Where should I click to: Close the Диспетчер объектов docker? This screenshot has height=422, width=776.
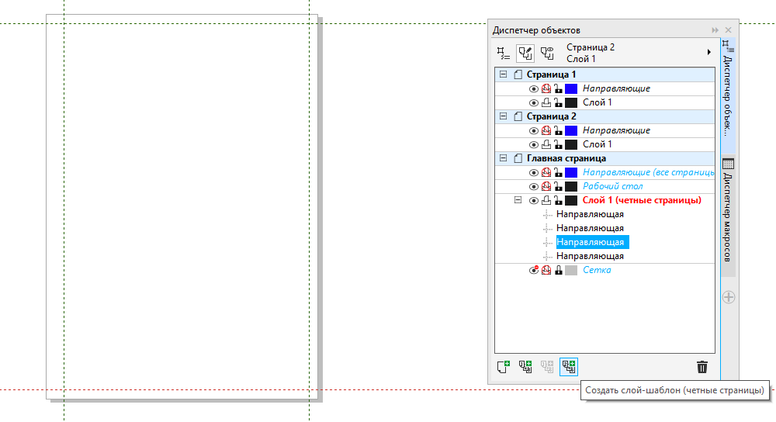[x=728, y=30]
